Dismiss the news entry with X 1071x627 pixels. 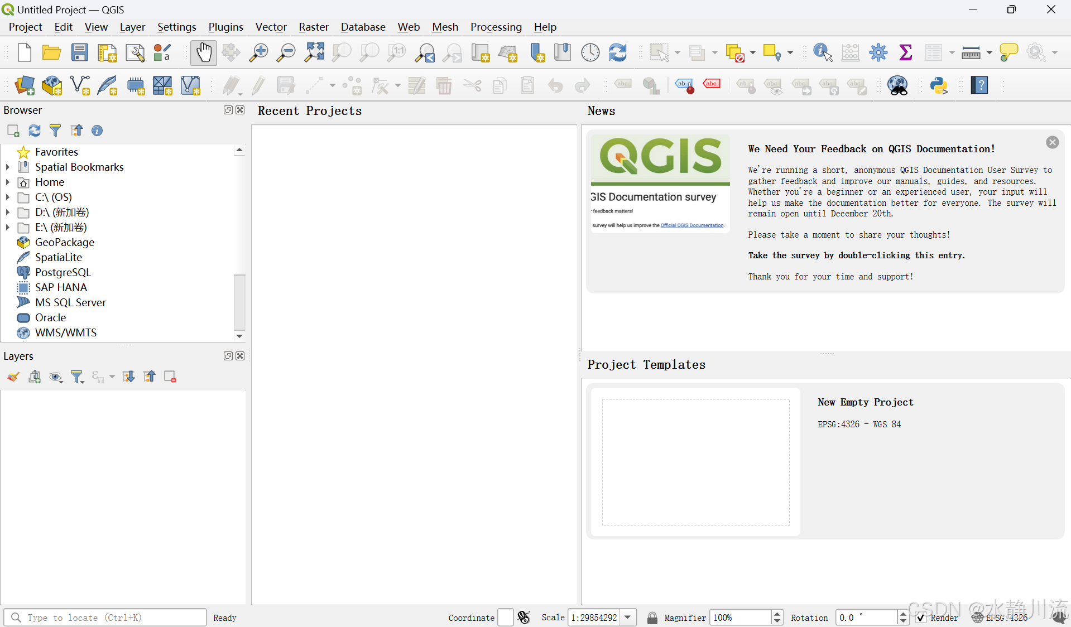tap(1052, 142)
